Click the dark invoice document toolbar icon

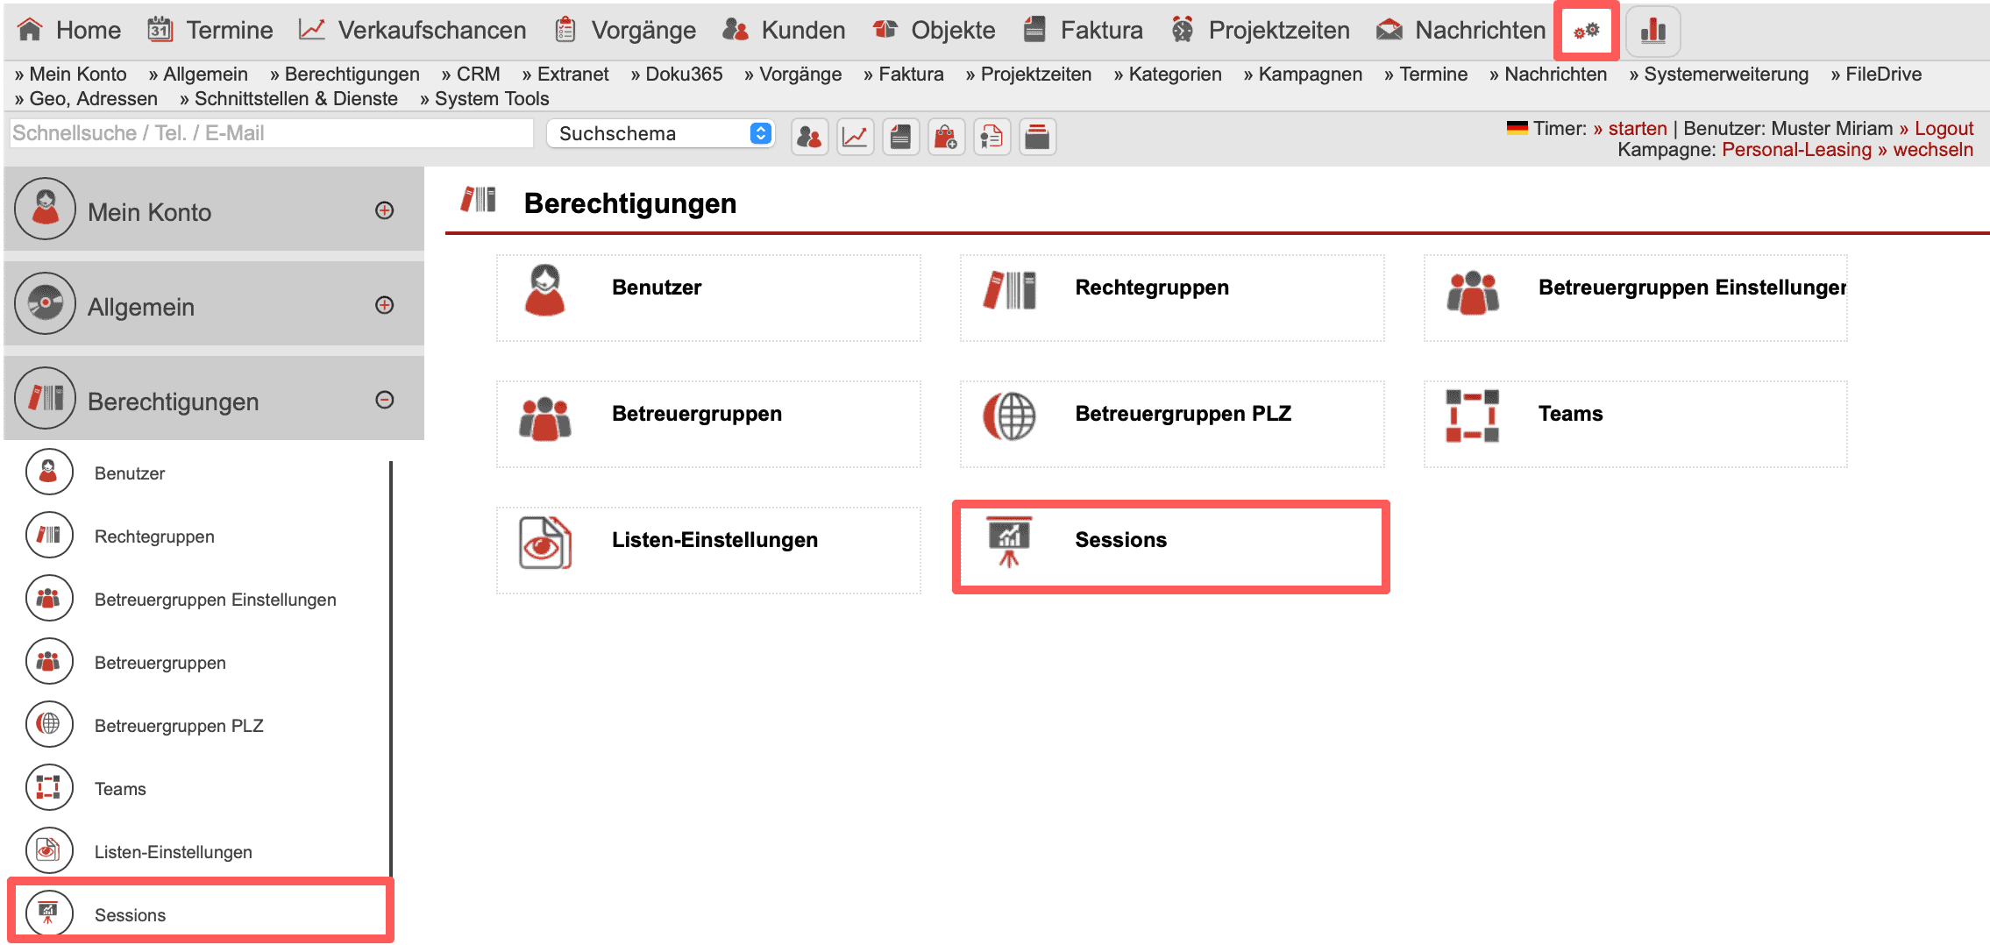pos(900,137)
